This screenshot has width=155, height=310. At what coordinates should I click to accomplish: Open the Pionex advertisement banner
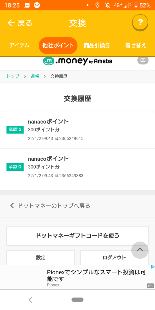pos(77,277)
